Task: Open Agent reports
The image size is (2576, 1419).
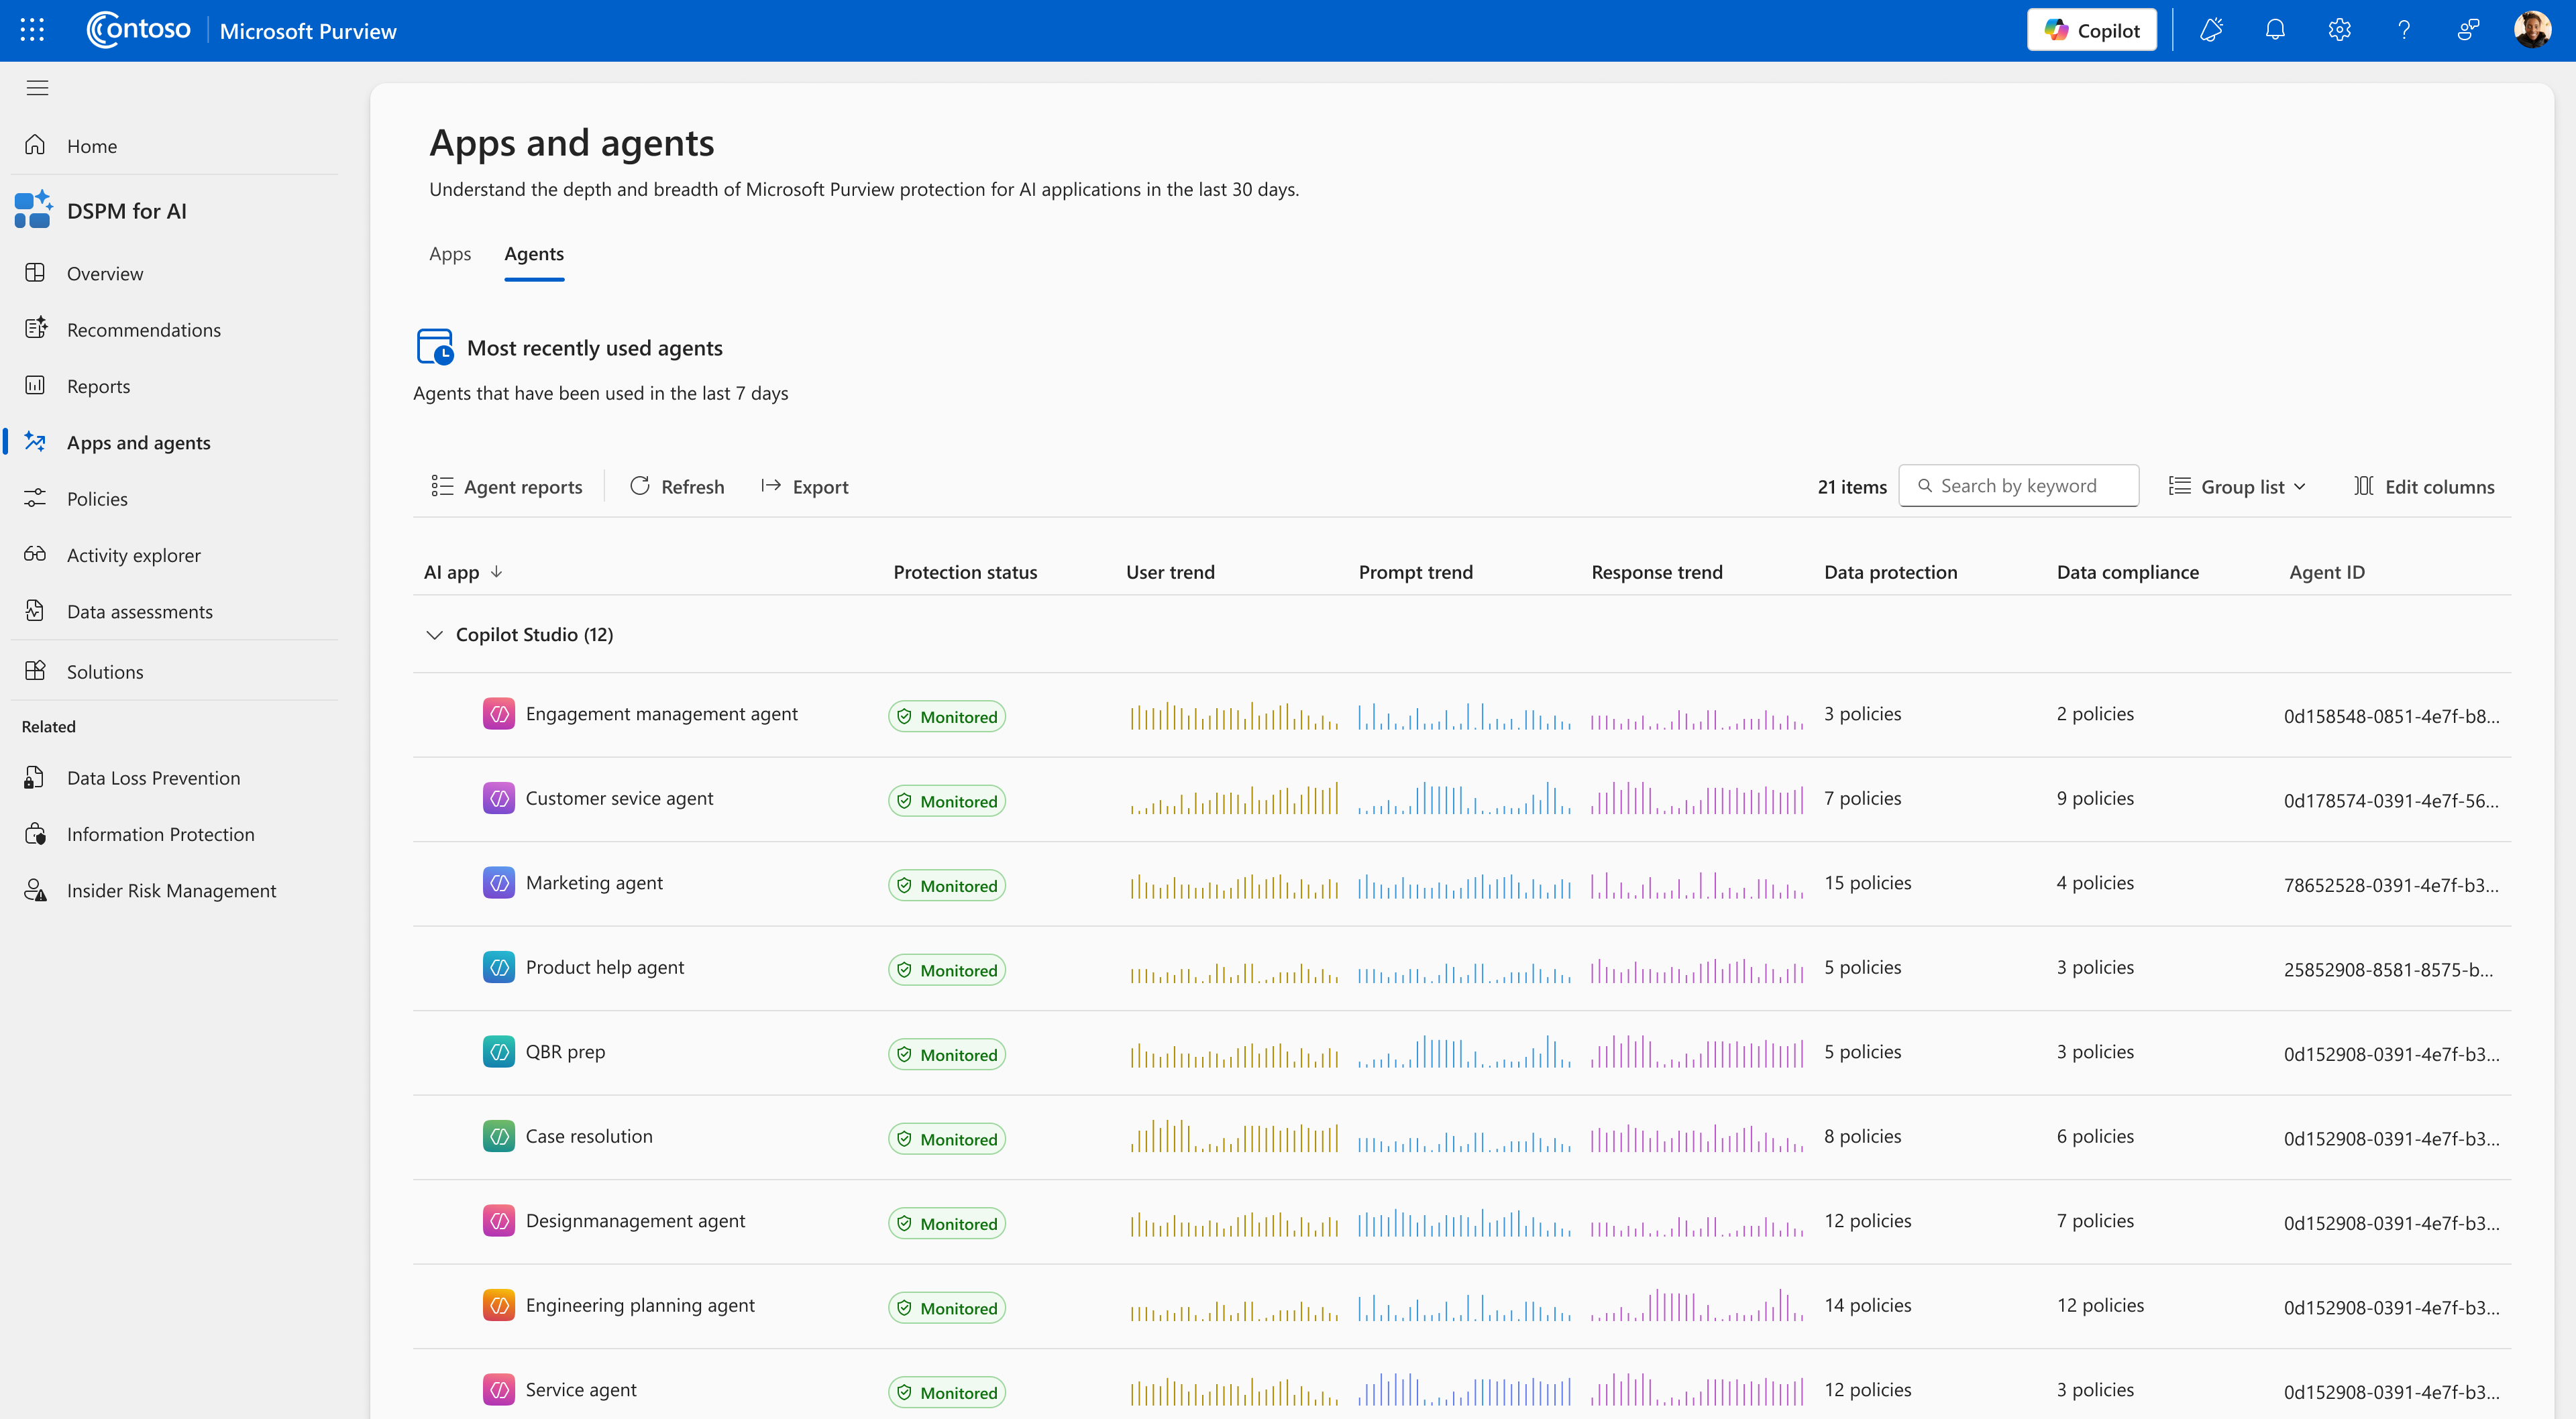Action: 507,486
